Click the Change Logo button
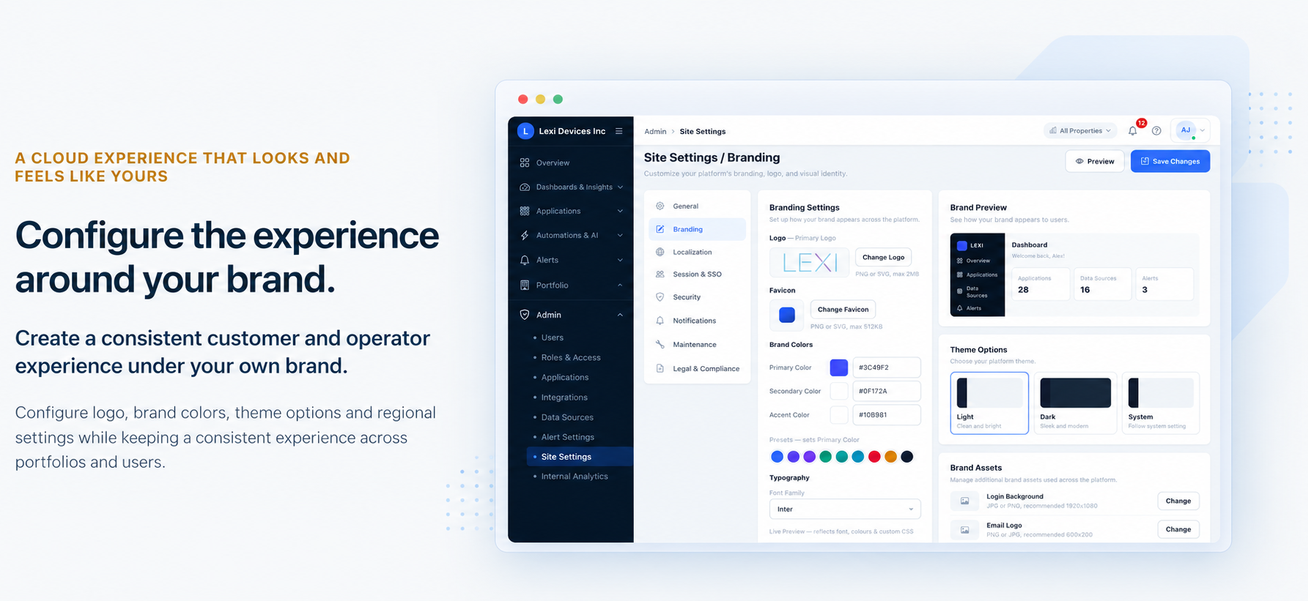Image resolution: width=1308 pixels, height=601 pixels. [883, 257]
